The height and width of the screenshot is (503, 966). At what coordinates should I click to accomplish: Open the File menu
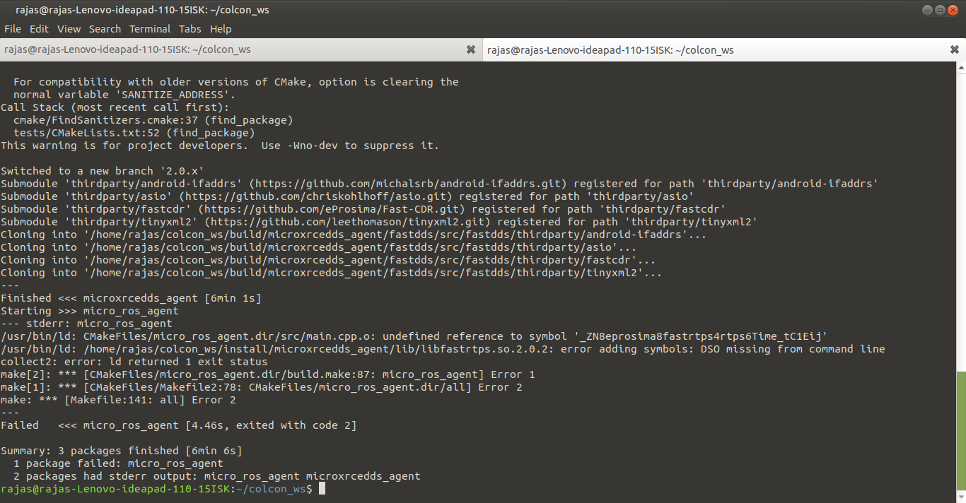[x=12, y=29]
